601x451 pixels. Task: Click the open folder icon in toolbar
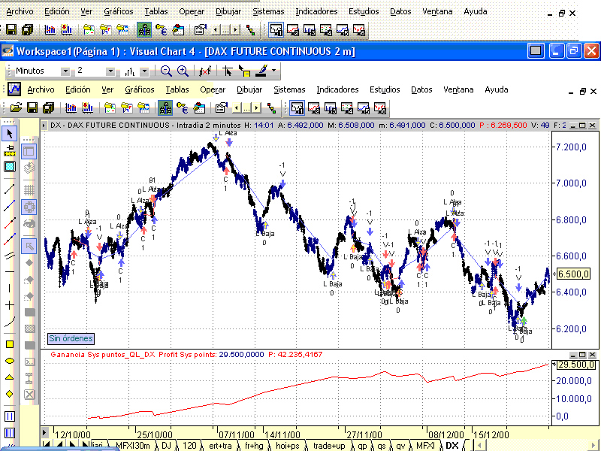[x=16, y=108]
